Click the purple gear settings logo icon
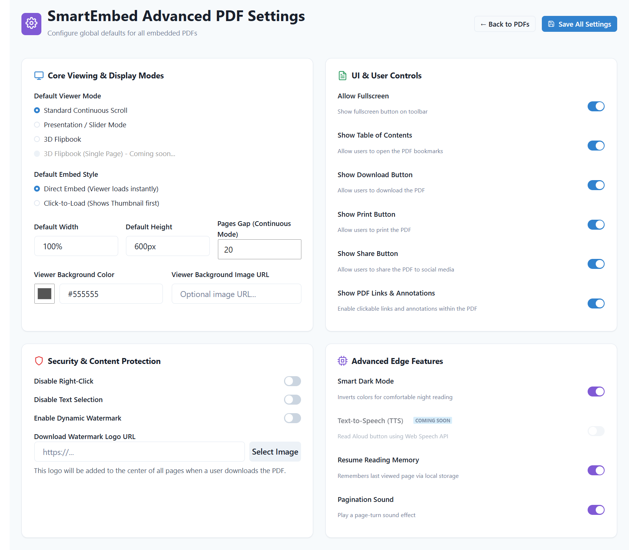Image resolution: width=629 pixels, height=550 pixels. point(31,24)
